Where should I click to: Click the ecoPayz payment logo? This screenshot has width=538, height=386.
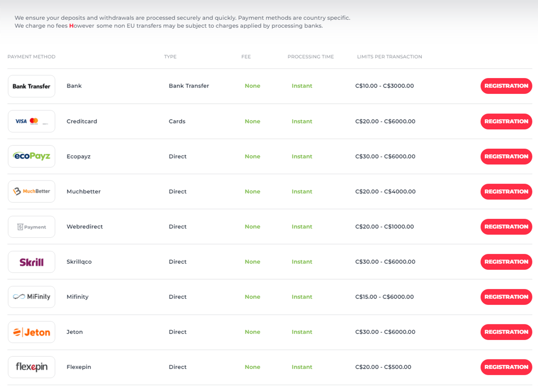tap(31, 157)
